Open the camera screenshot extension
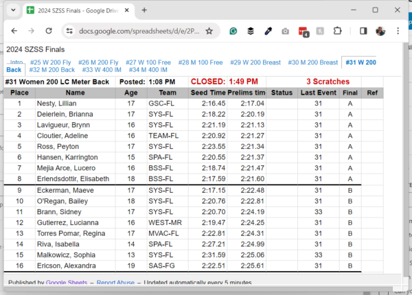 coord(285,31)
